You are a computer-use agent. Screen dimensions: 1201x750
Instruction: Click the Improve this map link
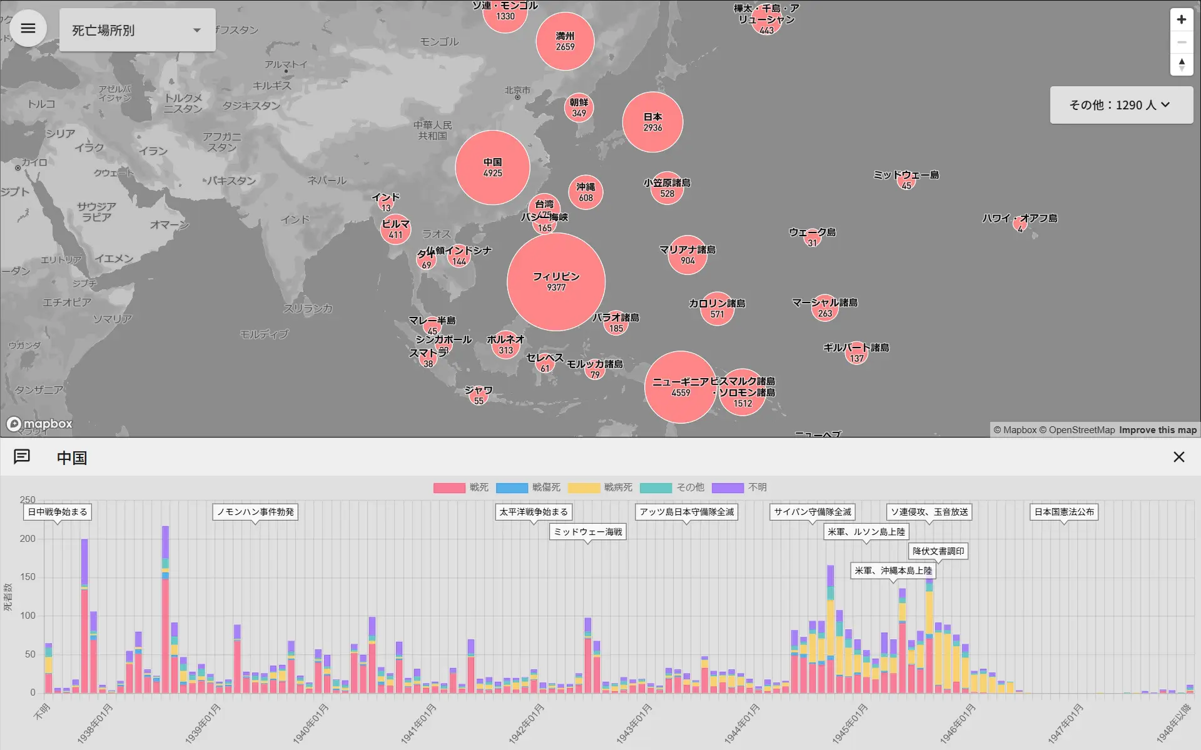coord(1157,430)
